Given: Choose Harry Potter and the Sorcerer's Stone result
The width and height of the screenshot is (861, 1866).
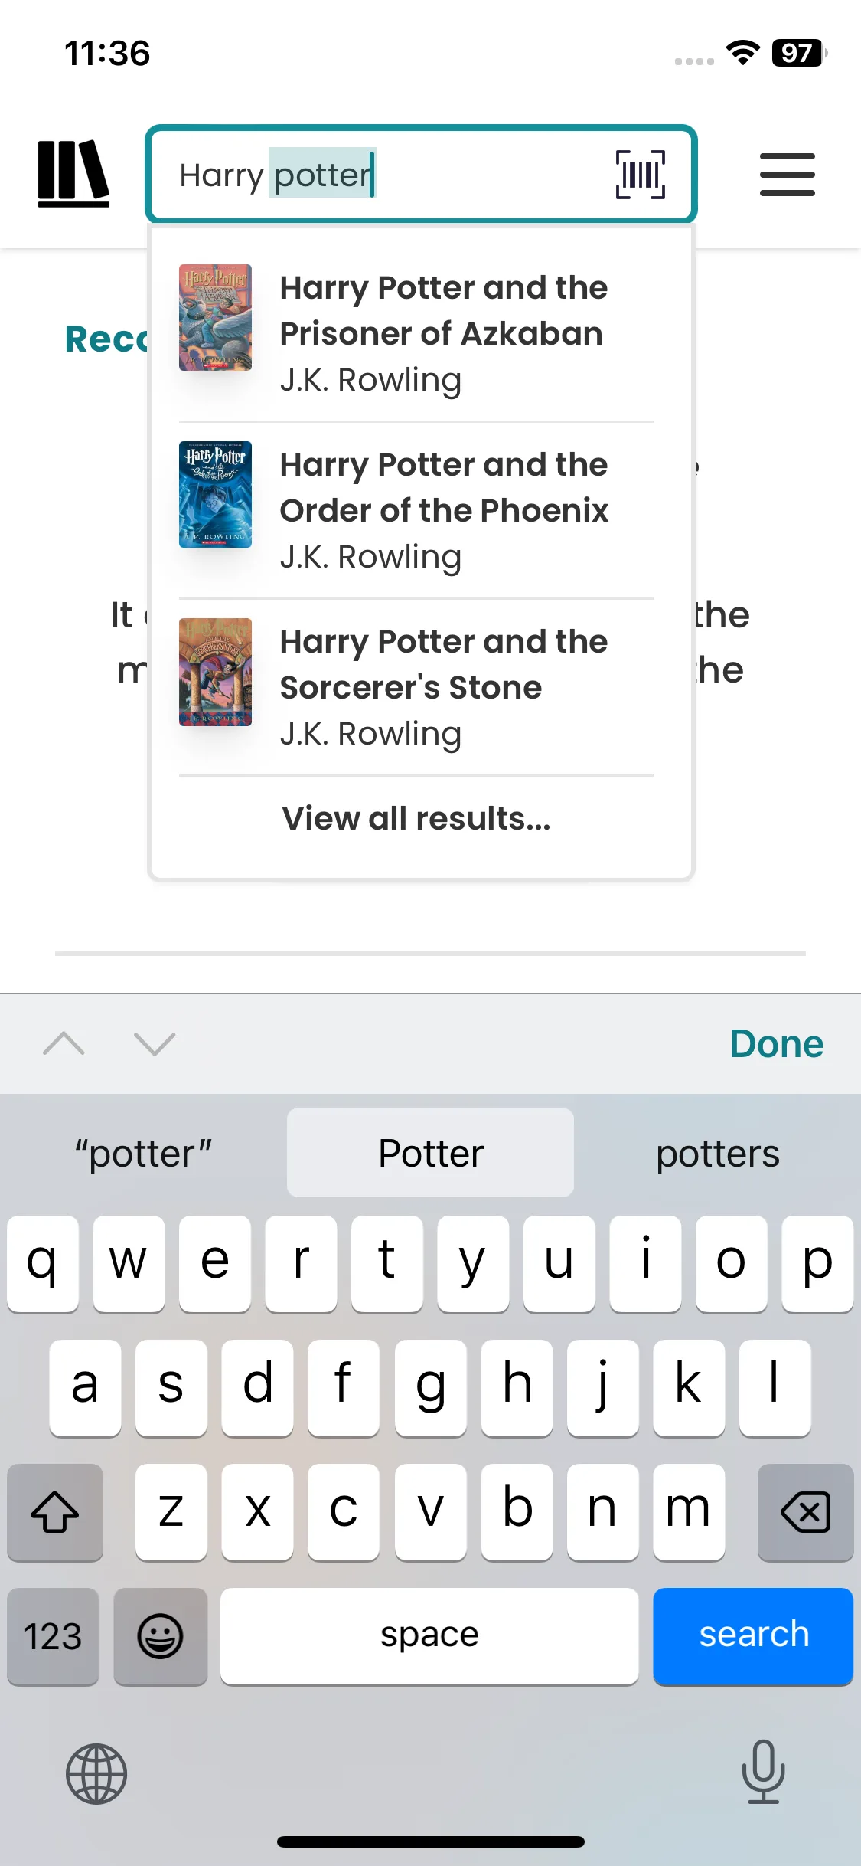Looking at the screenshot, I should (443, 686).
